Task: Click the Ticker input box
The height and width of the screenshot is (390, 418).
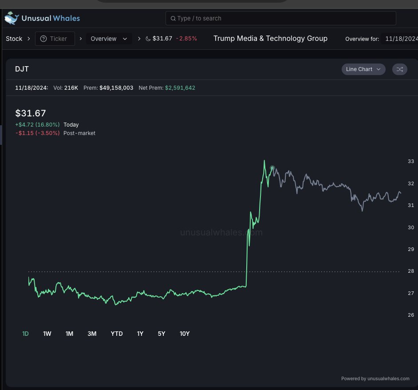Action: point(55,39)
